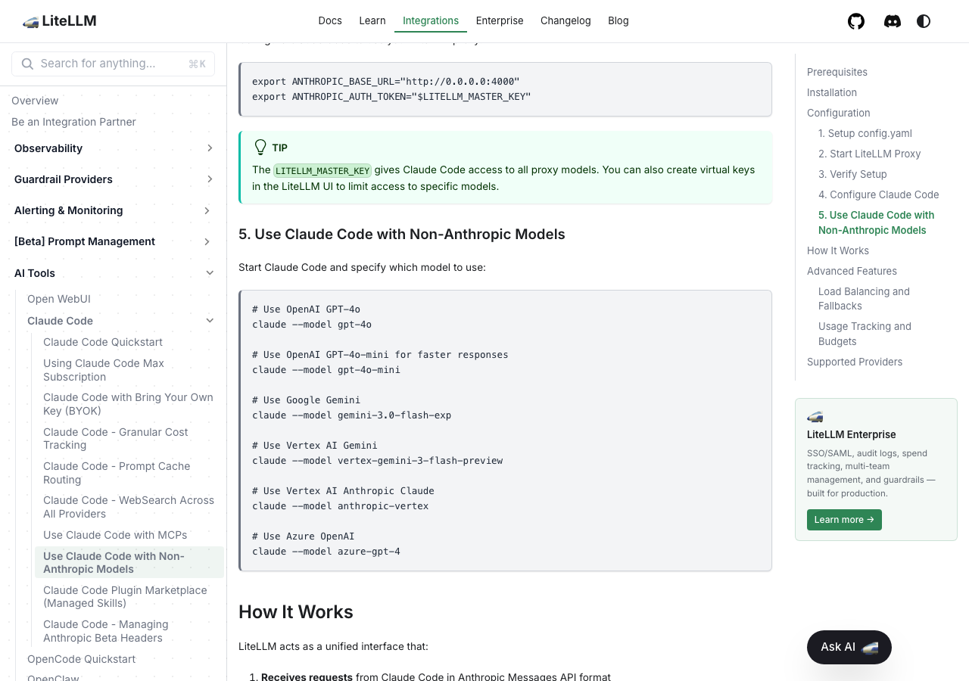
Task: Focus the Search for anything field
Action: [114, 64]
